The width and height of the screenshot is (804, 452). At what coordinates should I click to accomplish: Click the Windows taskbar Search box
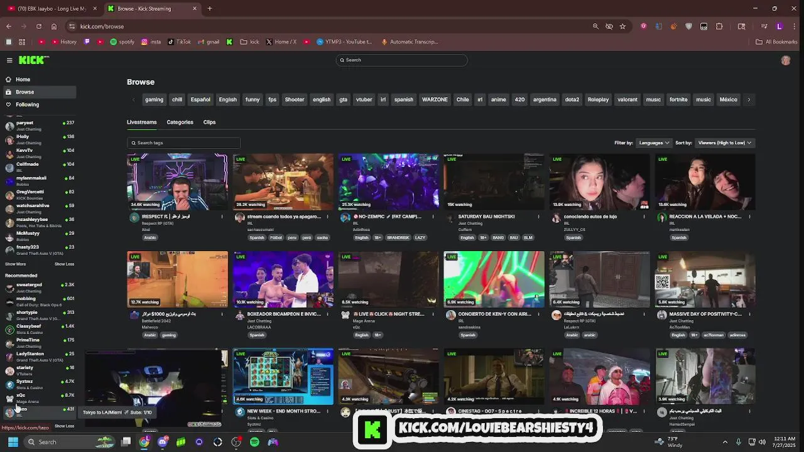pyautogui.click(x=69, y=442)
